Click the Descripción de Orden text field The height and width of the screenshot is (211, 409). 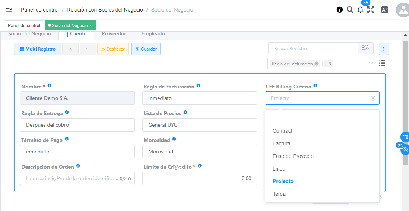pyautogui.click(x=77, y=178)
